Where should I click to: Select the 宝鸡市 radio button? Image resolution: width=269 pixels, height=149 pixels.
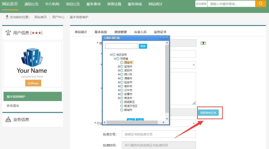122,66
